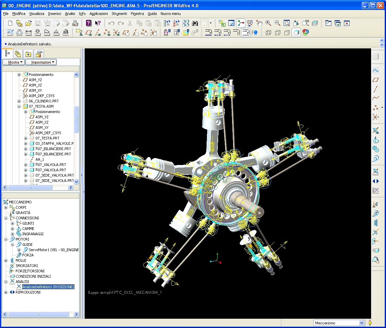
Task: Click the playback arrows icon in right toolbar
Action: pyautogui.click(x=376, y=181)
